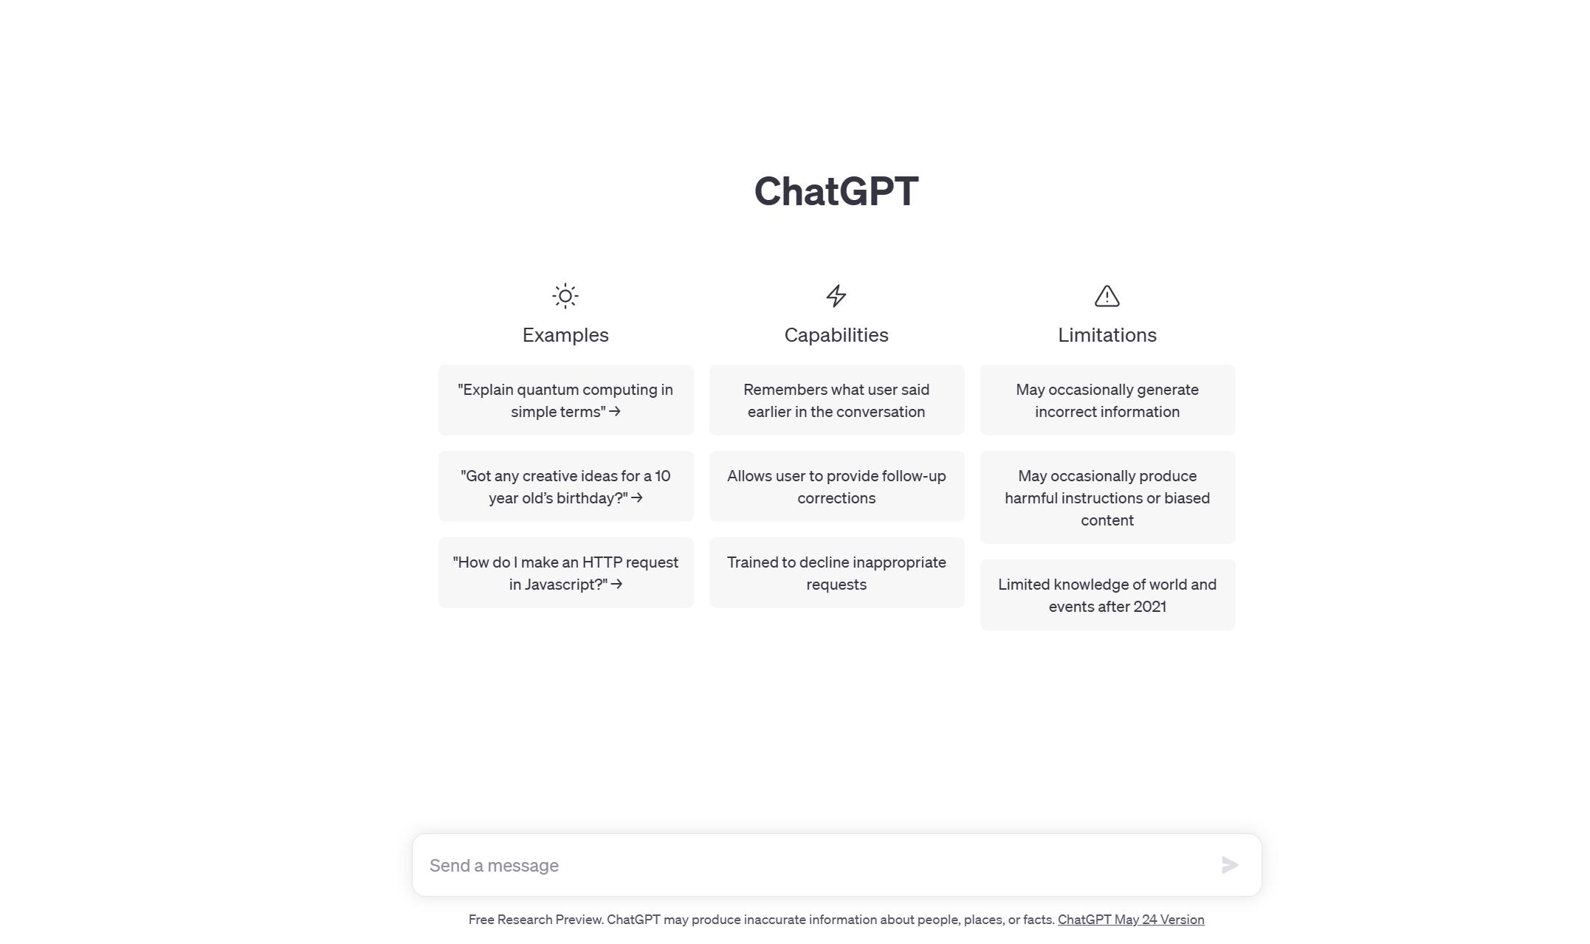Open 'Explain quantum computing in simple terms'
The width and height of the screenshot is (1590, 944).
[x=565, y=400]
